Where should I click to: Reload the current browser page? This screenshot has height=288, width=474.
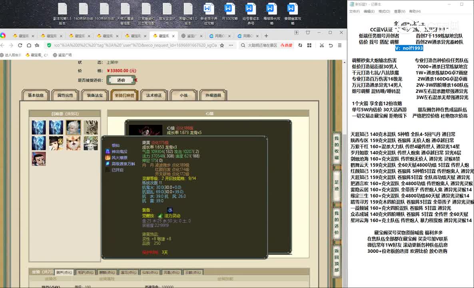pyautogui.click(x=20, y=45)
